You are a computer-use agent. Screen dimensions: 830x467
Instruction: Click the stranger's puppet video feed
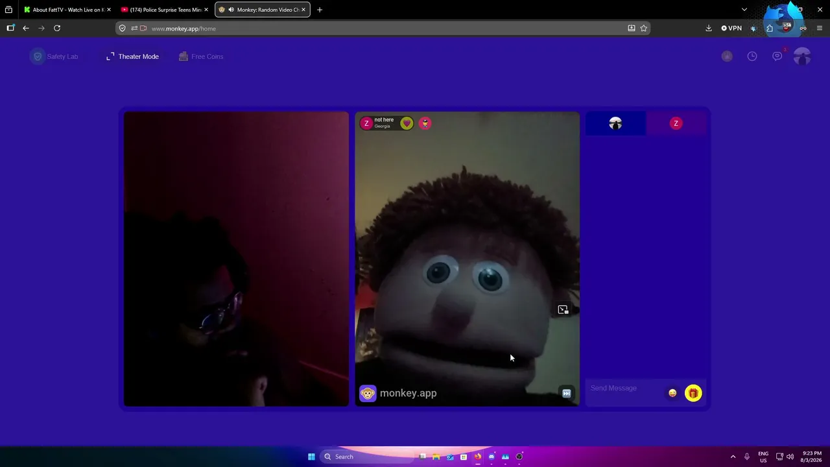pos(467,259)
